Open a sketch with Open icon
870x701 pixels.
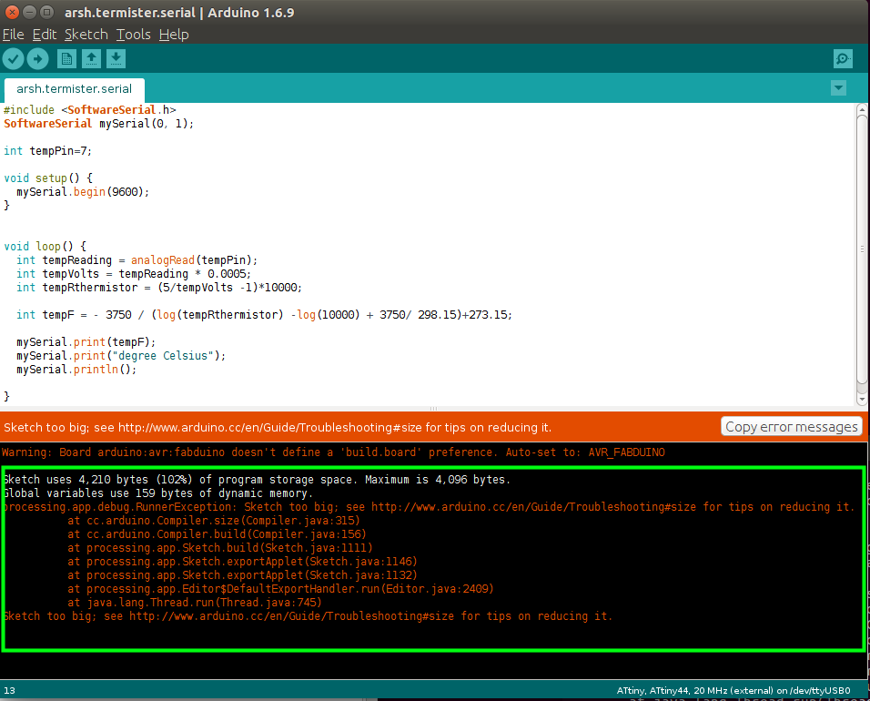[92, 59]
